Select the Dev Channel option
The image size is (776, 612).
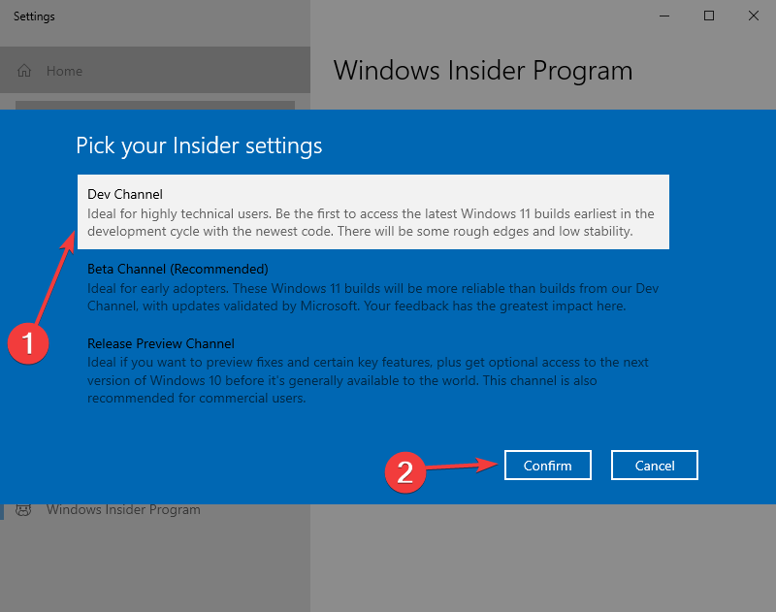[373, 211]
